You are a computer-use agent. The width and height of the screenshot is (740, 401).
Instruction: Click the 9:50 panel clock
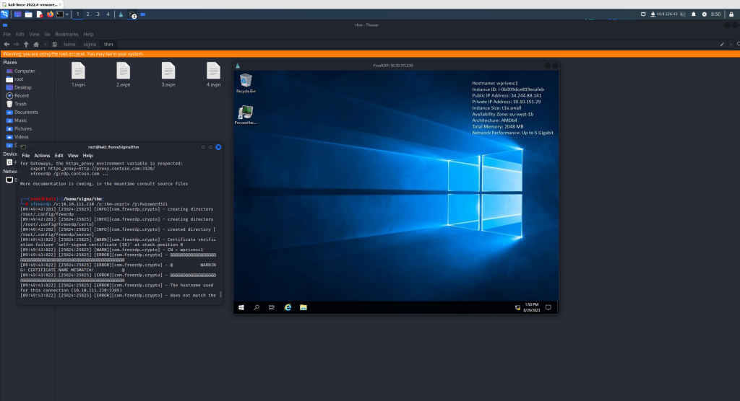[716, 14]
